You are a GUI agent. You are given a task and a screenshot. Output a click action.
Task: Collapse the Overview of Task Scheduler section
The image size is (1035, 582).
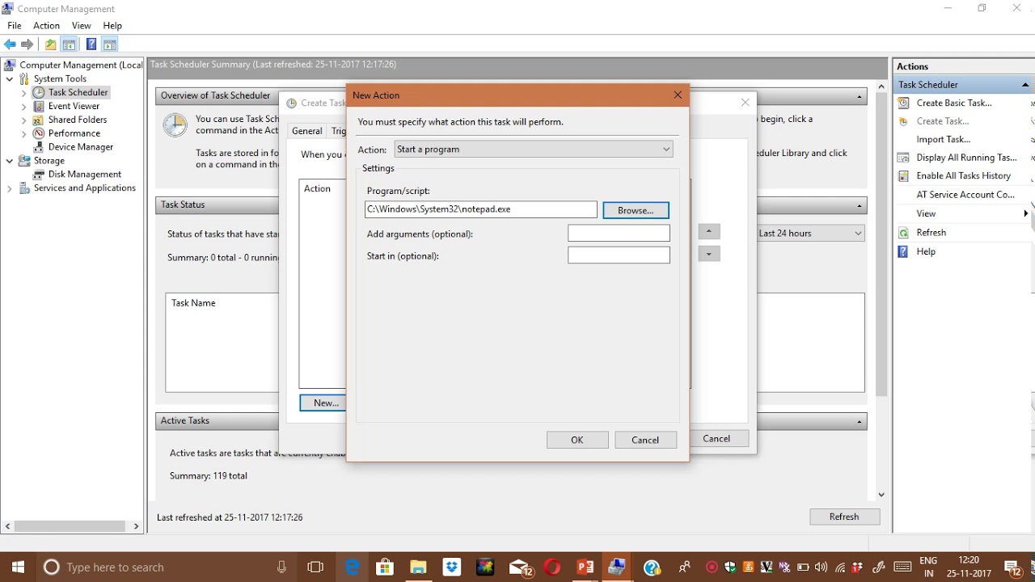click(x=860, y=96)
